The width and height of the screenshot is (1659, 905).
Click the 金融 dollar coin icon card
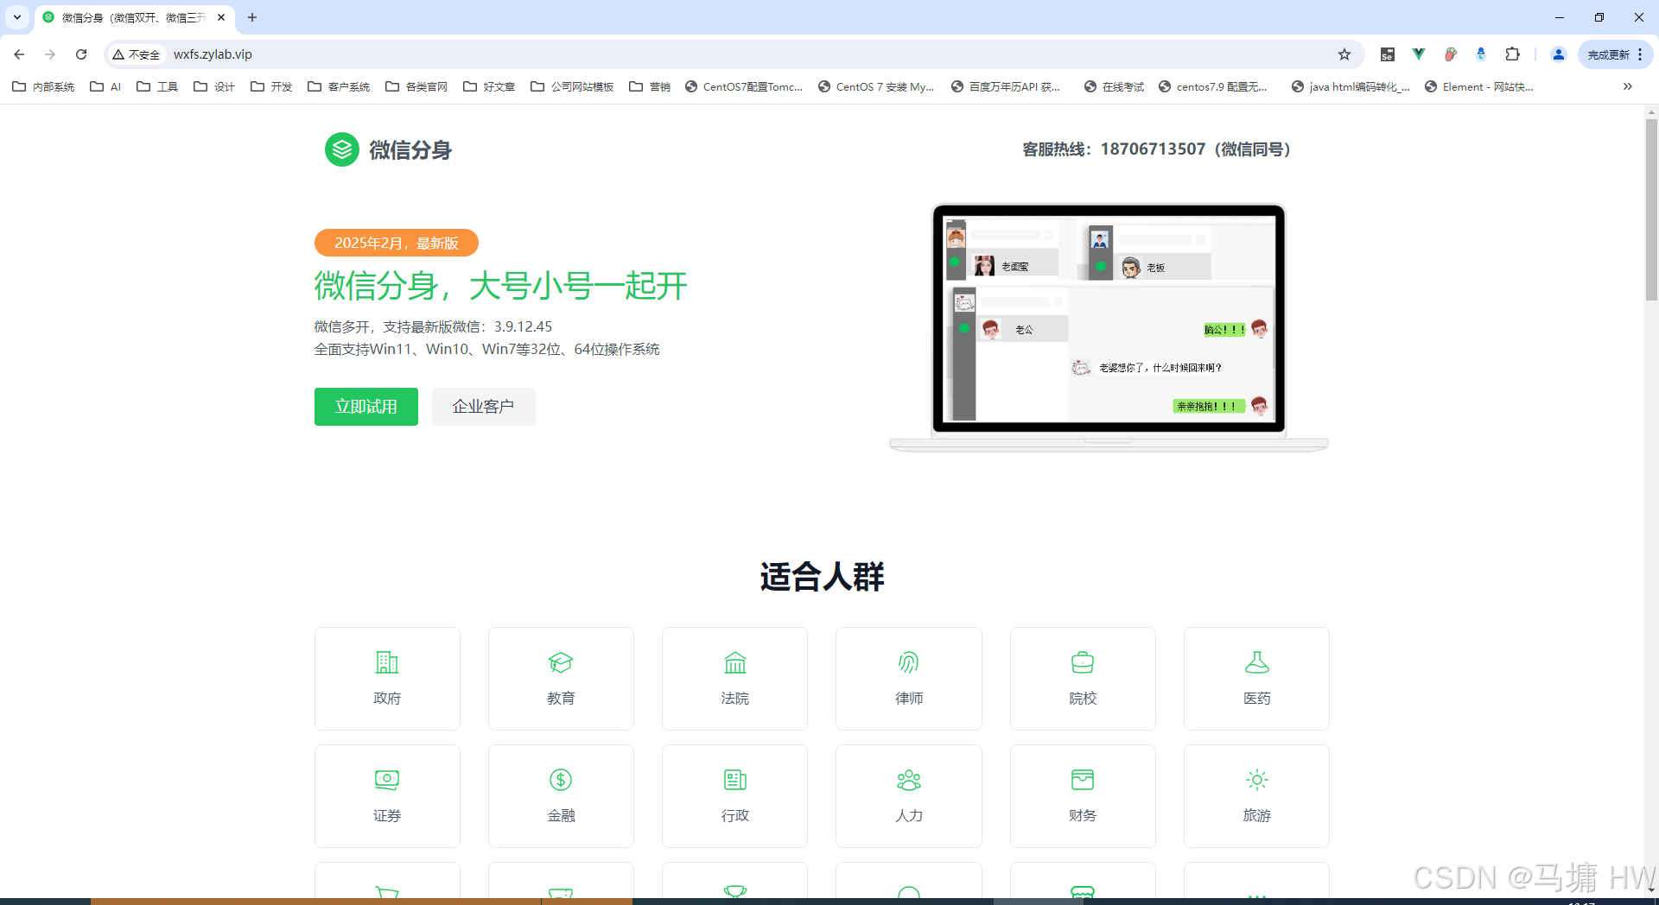(x=561, y=794)
